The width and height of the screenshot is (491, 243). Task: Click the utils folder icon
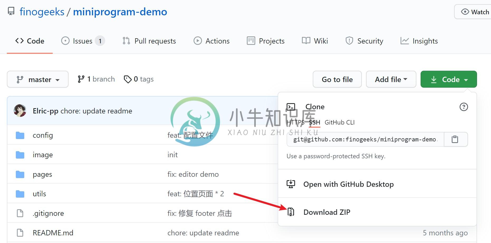click(x=20, y=194)
